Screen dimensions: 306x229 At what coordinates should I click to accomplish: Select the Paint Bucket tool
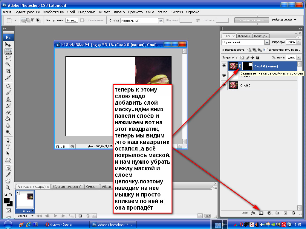[8, 119]
